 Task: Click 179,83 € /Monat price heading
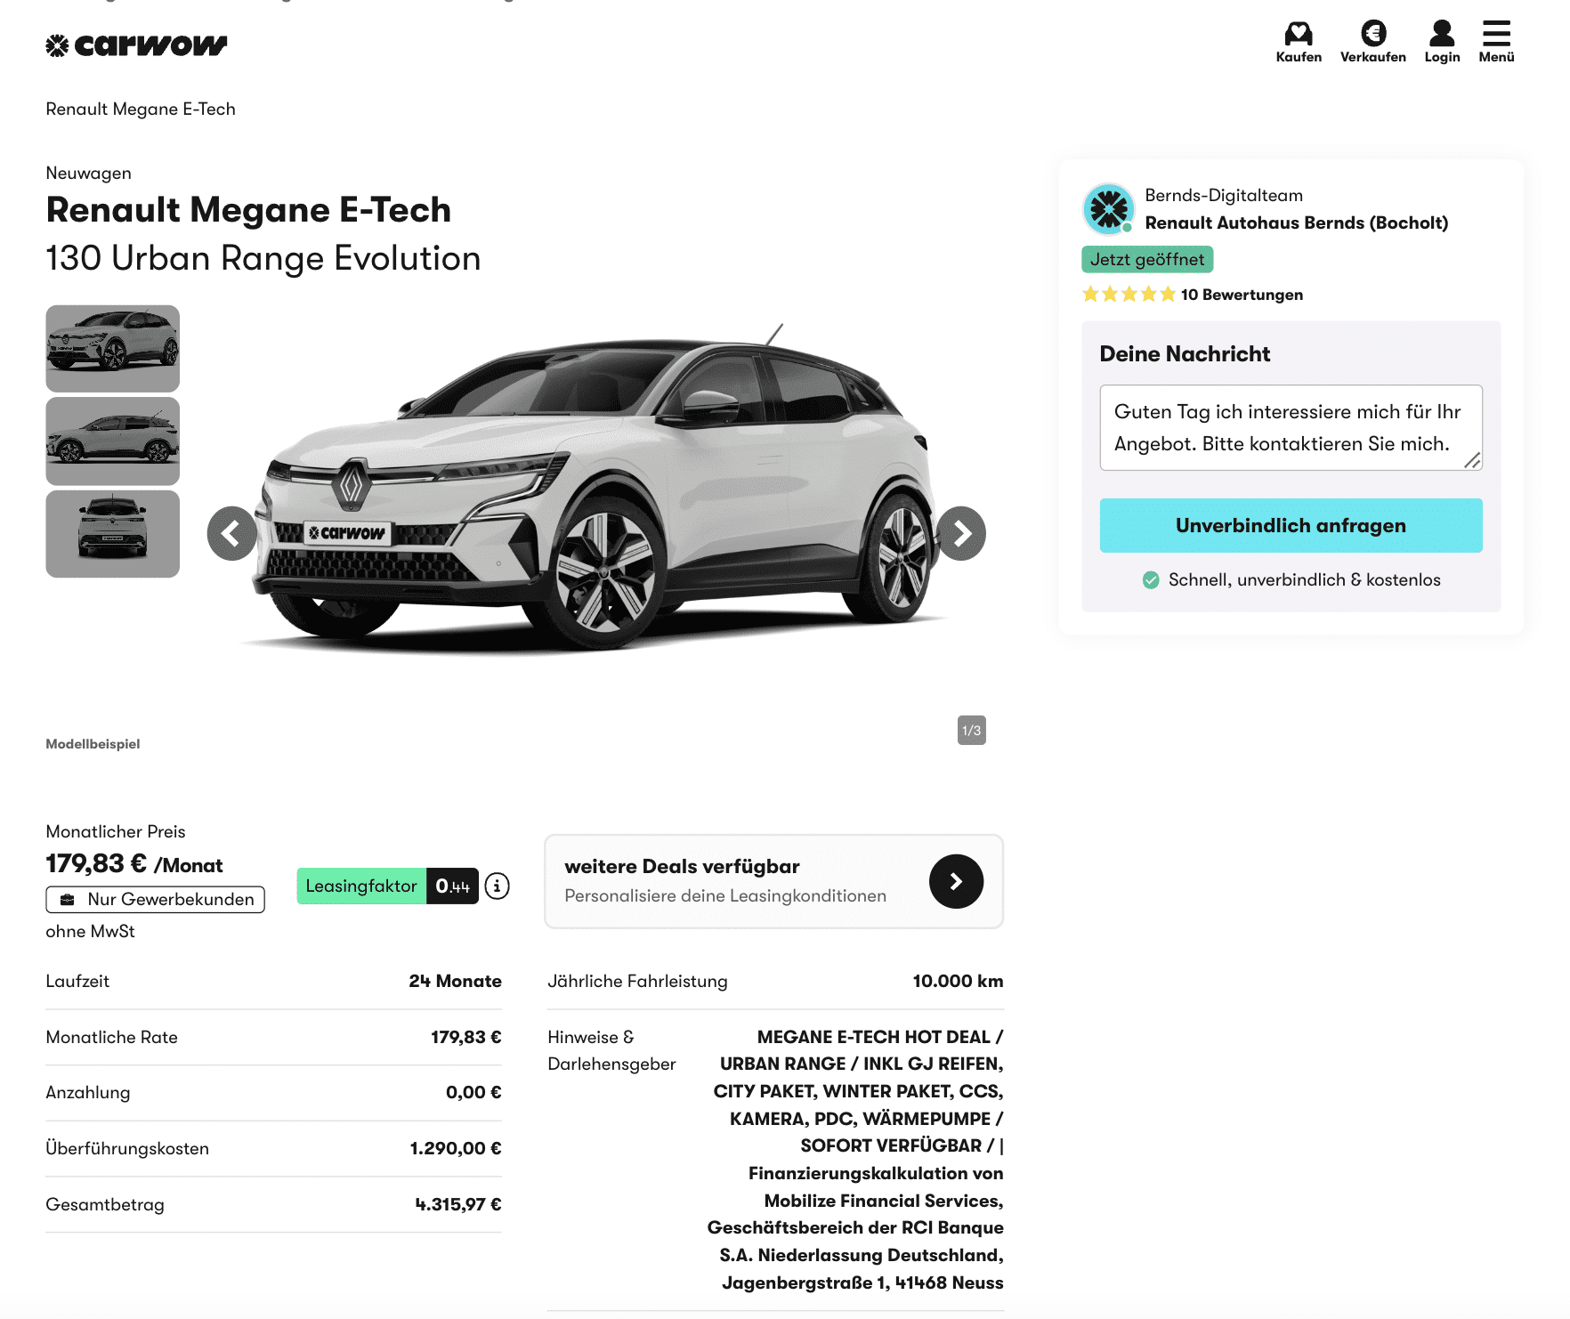134,864
